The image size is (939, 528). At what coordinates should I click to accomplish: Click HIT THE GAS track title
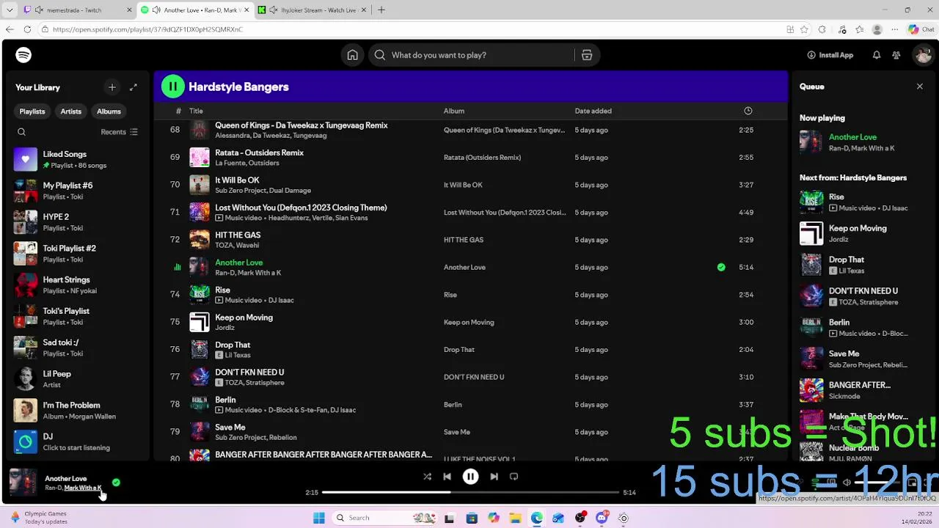click(x=238, y=235)
